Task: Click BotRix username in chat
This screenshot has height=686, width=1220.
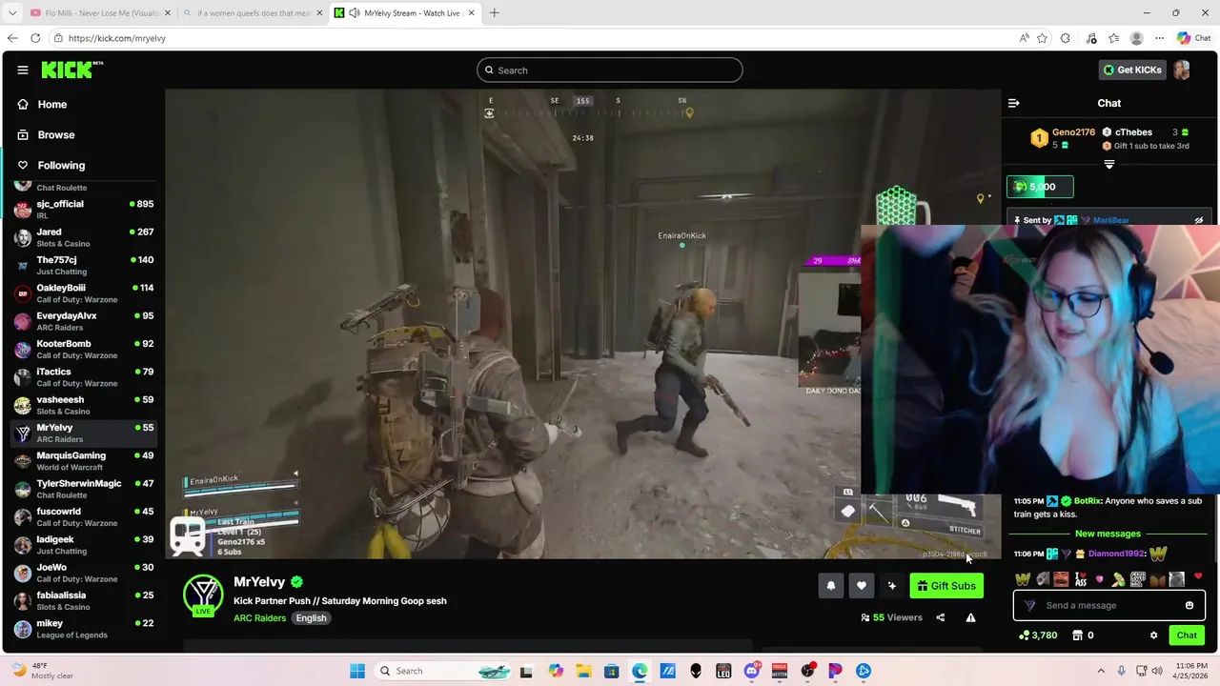Action: coord(1088,501)
